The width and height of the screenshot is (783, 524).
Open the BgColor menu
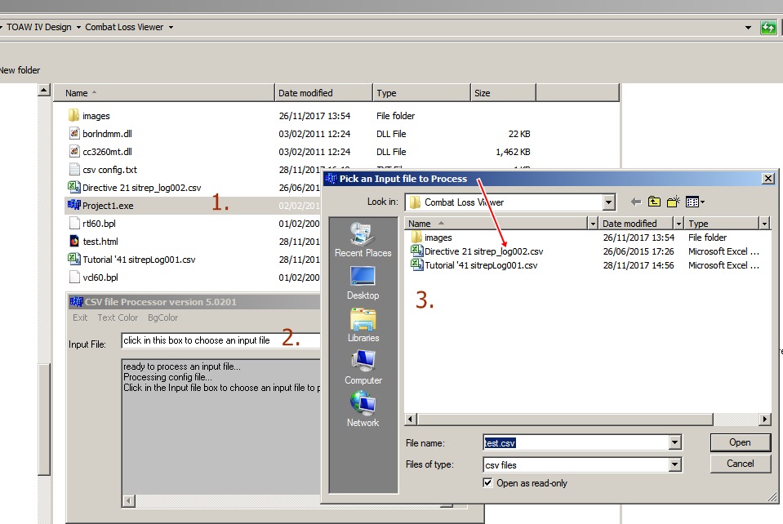coord(162,318)
